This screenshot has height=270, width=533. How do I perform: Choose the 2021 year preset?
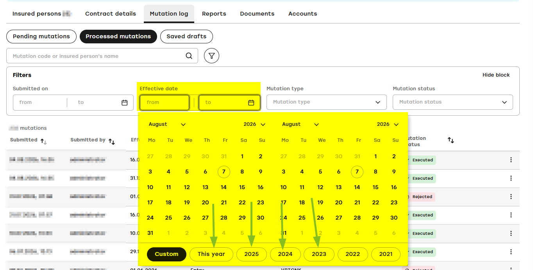tap(386, 254)
